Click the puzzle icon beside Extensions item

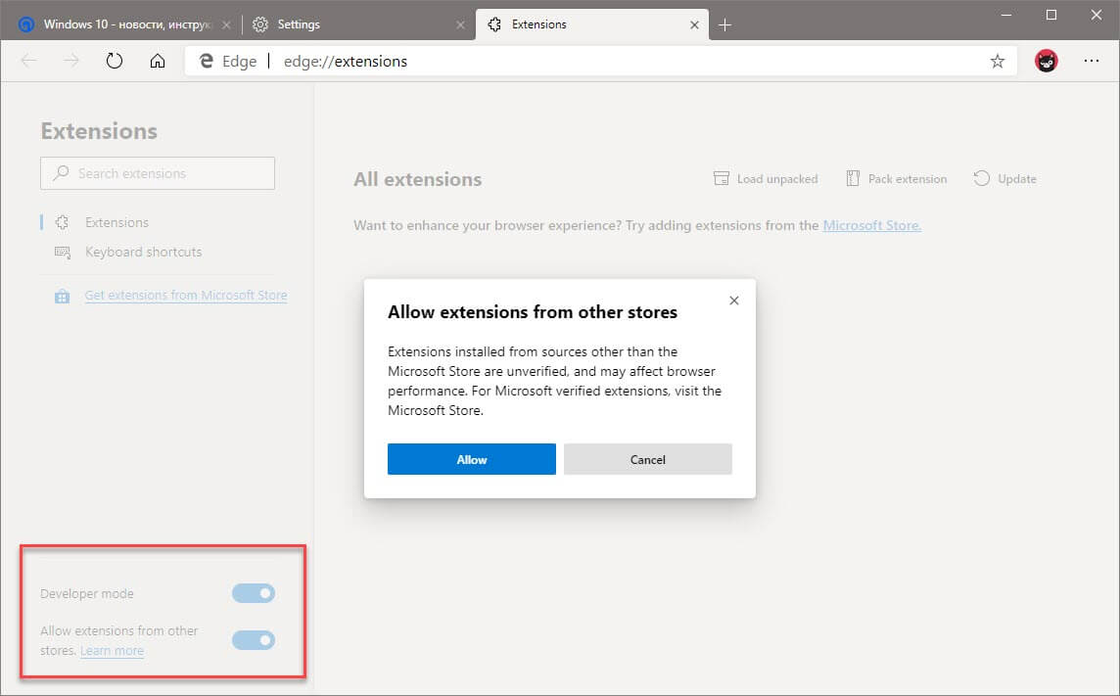[62, 222]
